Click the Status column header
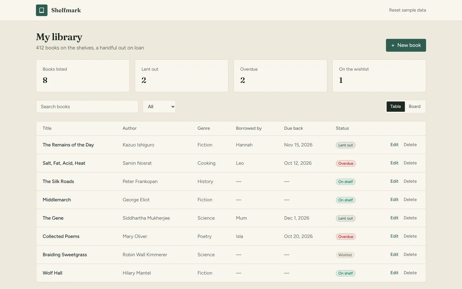Screen dimensions: 462x289 (x=342, y=128)
